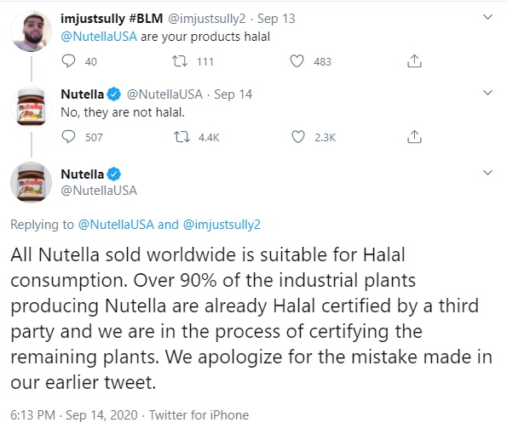Open the 6:13 PM Sep 14, 2020 timestamp
This screenshot has width=507, height=434.
click(74, 415)
